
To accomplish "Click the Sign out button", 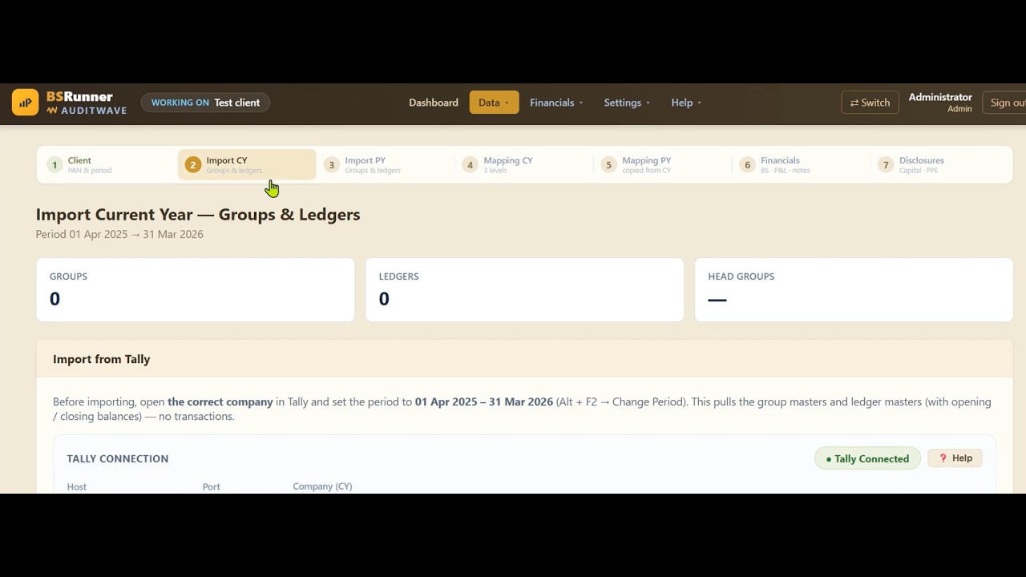I will (x=1005, y=103).
